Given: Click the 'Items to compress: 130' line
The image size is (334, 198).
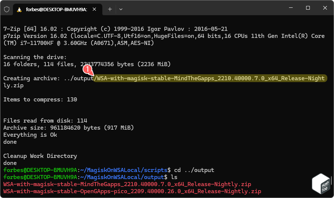Looking at the screenshot, I should tap(40, 100).
